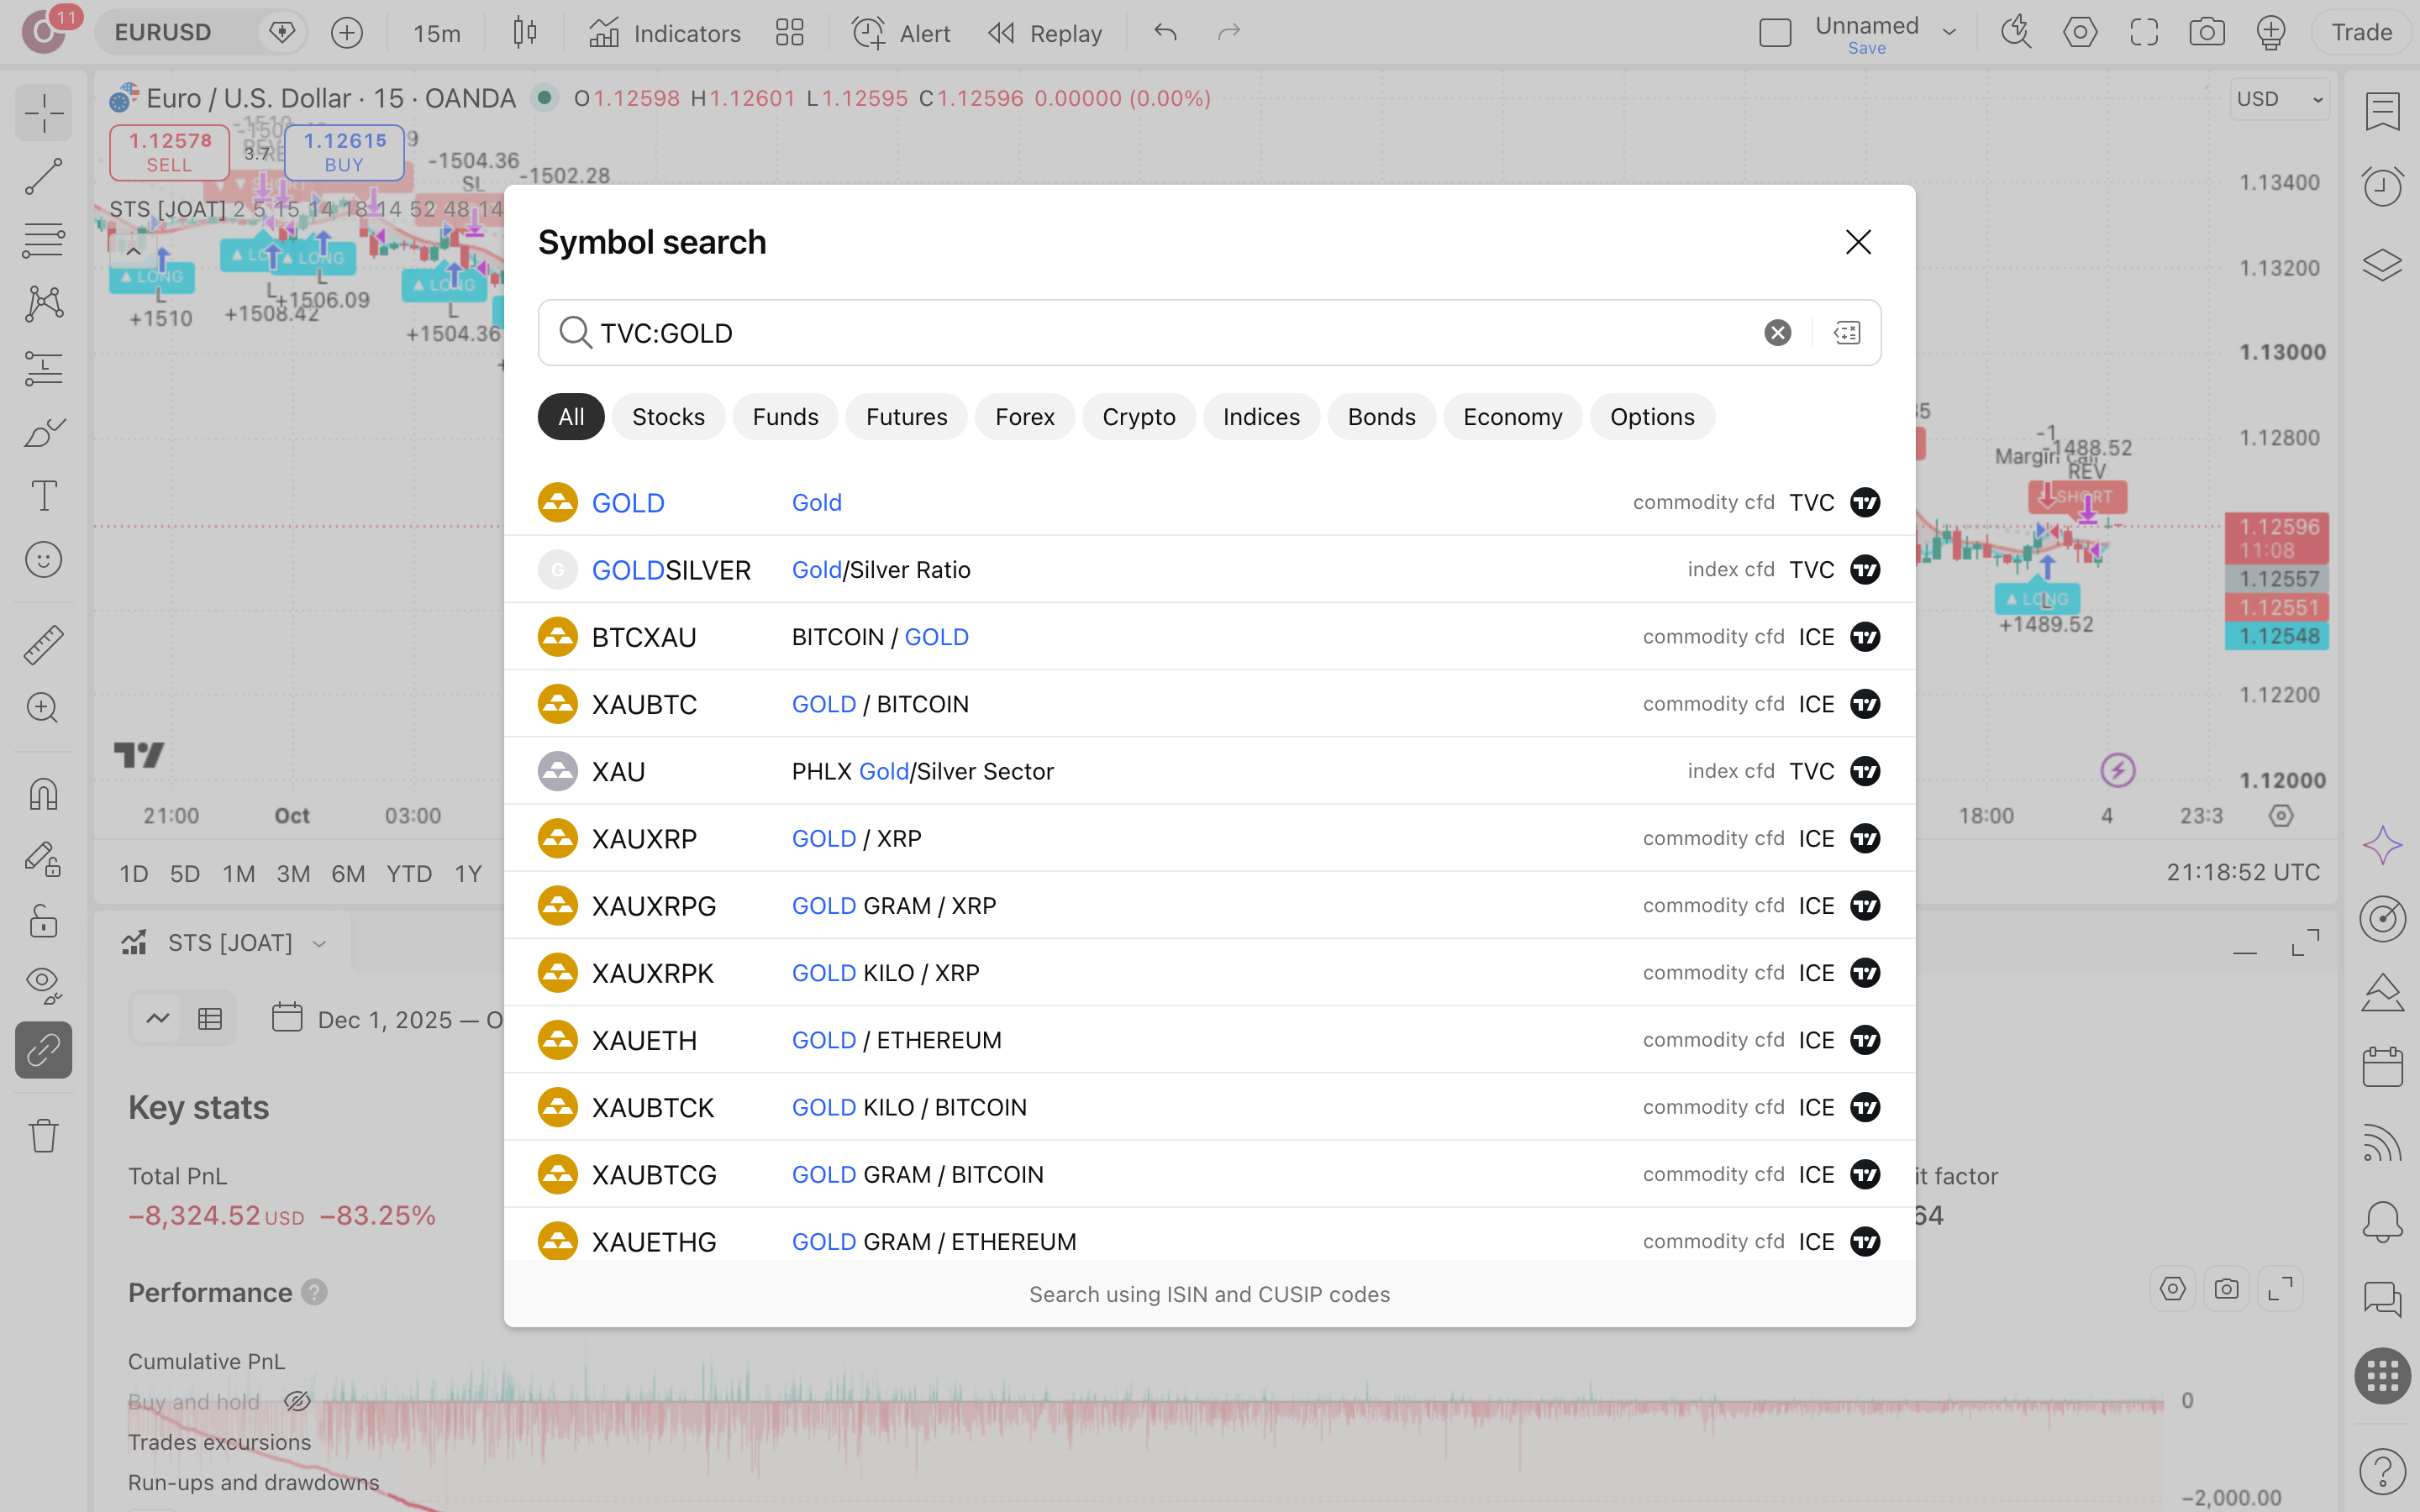Remove objects with the trash icon
The image size is (2420, 1512).
[x=44, y=1135]
